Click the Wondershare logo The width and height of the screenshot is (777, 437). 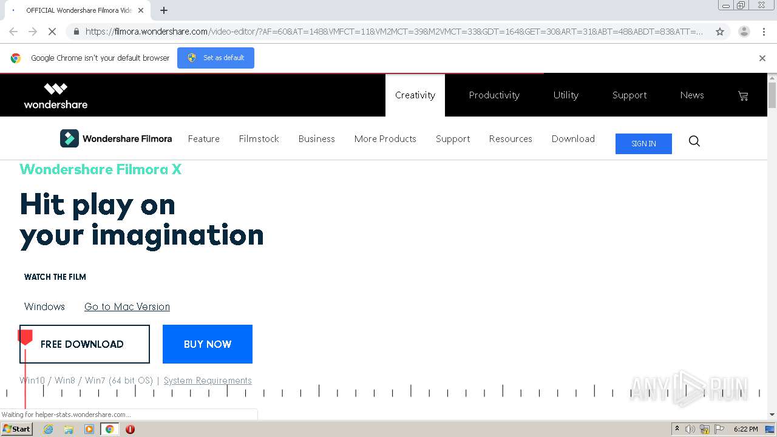click(56, 96)
